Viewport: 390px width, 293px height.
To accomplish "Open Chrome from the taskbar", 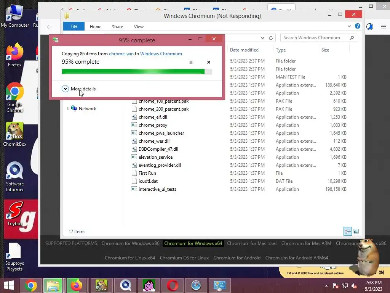I will (31, 285).
